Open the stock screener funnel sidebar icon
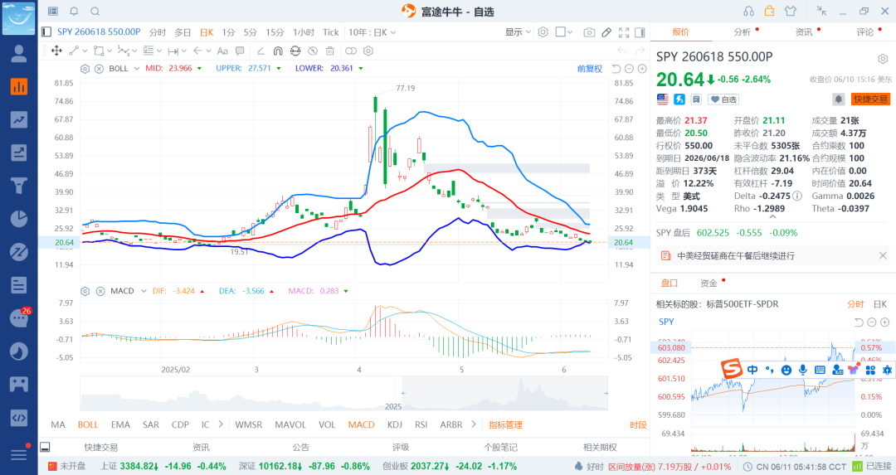 (19, 186)
